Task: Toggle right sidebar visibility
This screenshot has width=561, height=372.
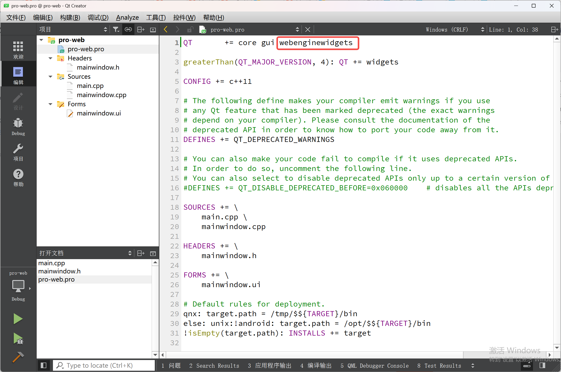Action: click(542, 365)
